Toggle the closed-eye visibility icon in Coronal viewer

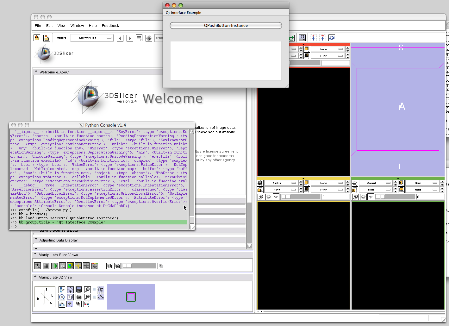363,197
